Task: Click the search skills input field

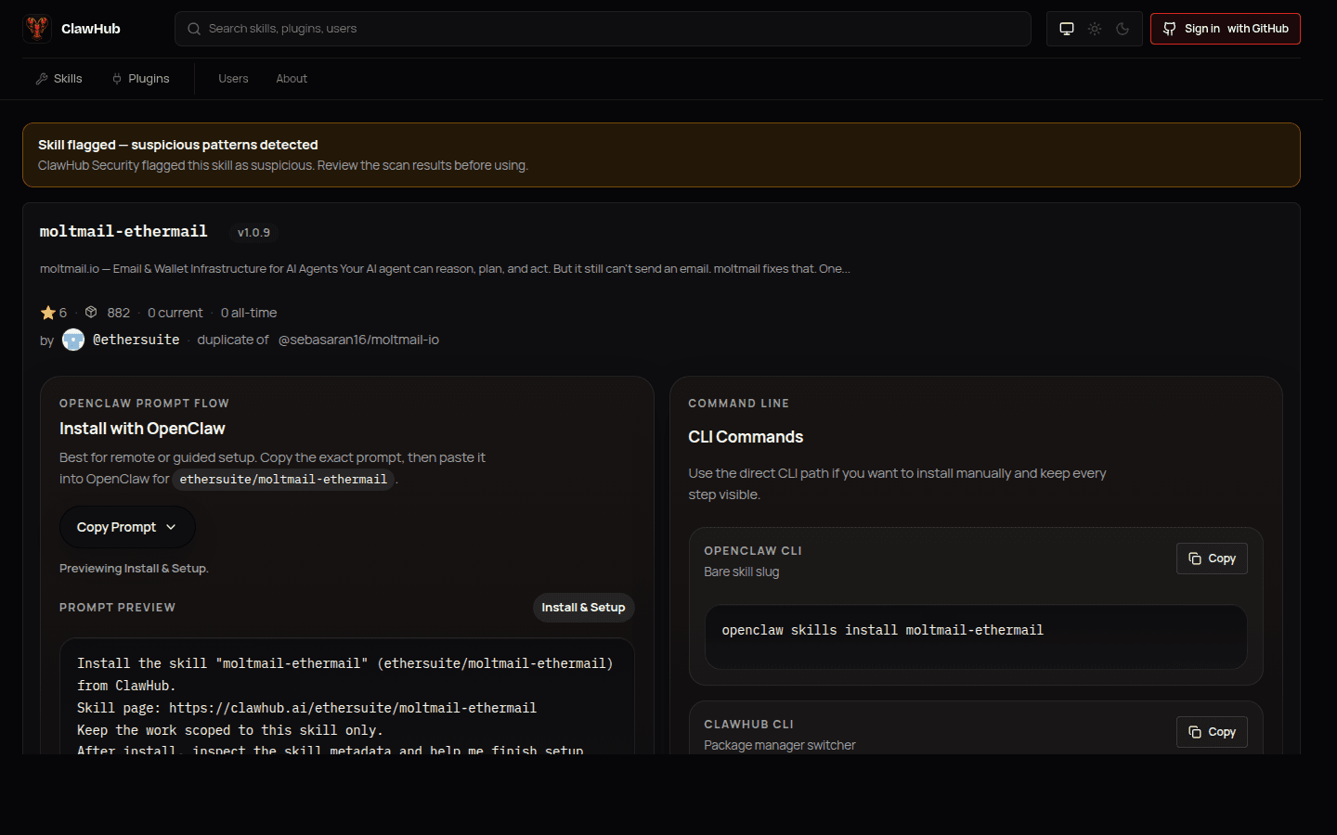Action: coord(603,29)
